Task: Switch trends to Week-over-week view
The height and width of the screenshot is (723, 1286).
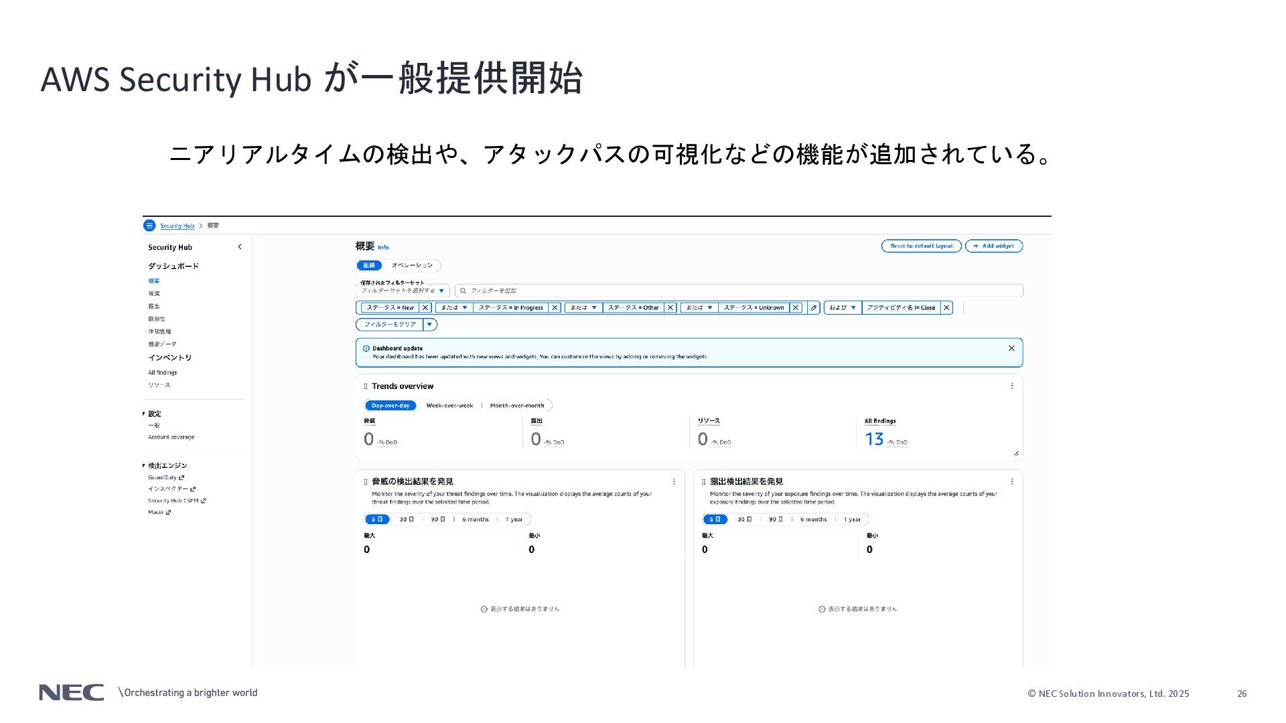Action: point(449,406)
